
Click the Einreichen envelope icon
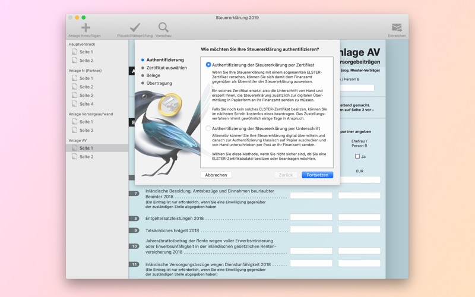[397, 27]
